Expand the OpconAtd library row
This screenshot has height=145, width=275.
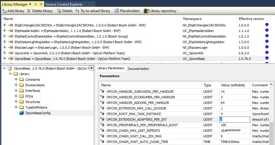click(4, 53)
